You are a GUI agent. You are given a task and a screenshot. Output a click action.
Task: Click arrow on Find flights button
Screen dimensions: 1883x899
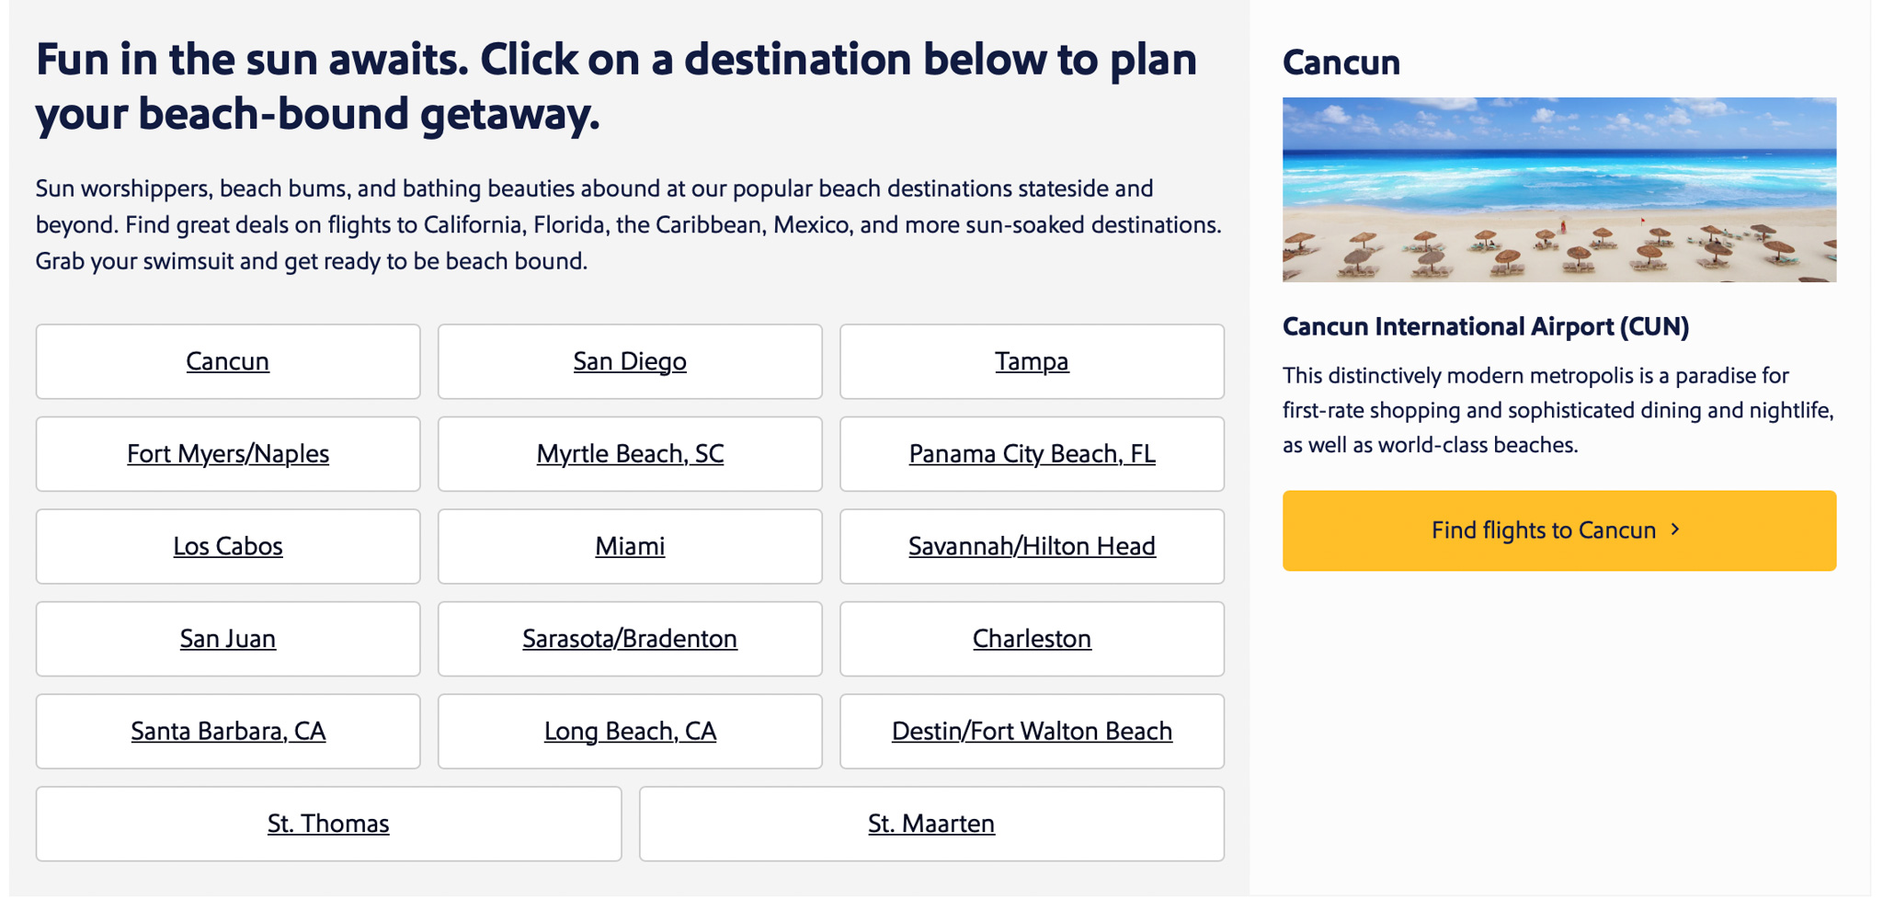[x=1675, y=529]
